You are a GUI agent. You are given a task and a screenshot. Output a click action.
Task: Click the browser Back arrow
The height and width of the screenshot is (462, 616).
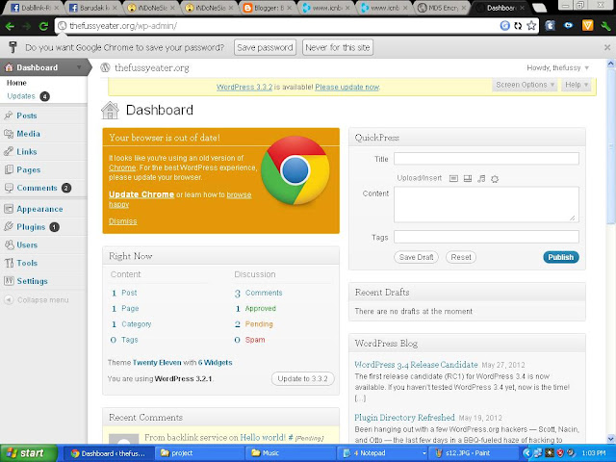(x=10, y=26)
